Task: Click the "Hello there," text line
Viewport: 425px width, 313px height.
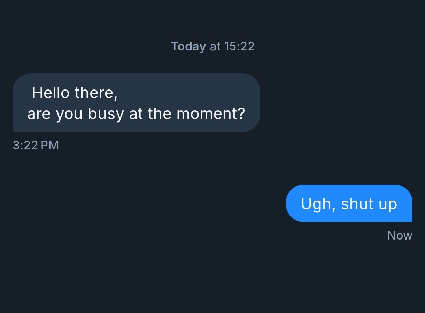Action: click(75, 93)
